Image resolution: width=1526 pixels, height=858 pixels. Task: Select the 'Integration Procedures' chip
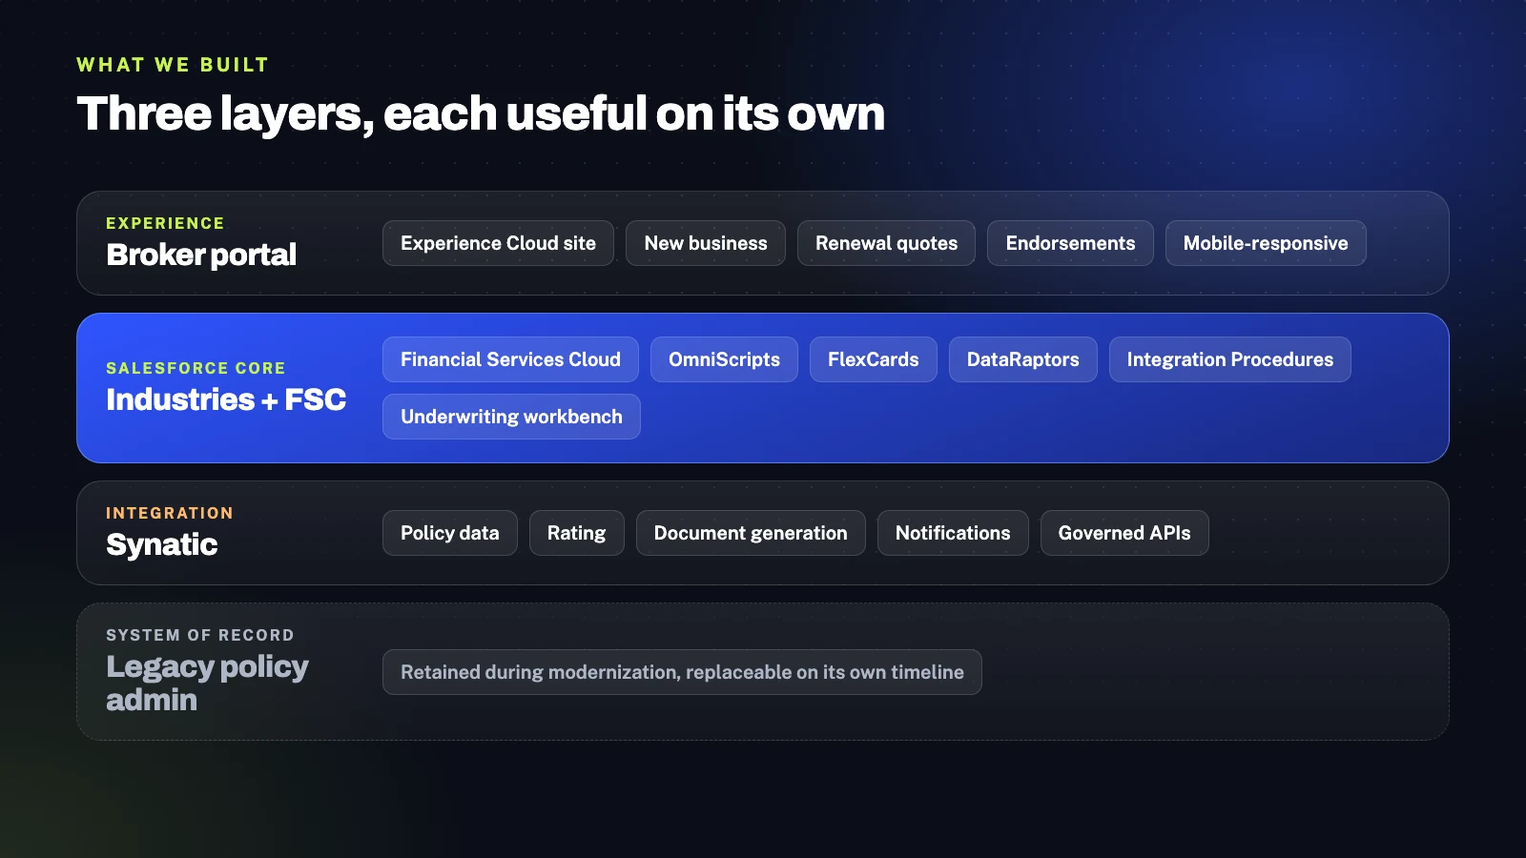pos(1230,359)
